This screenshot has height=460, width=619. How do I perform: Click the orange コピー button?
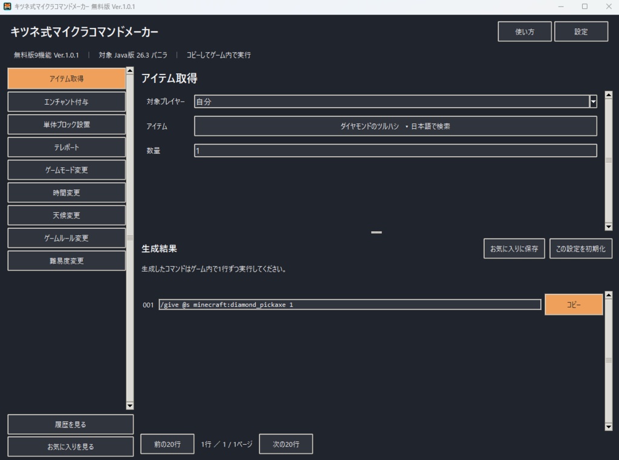click(x=574, y=304)
